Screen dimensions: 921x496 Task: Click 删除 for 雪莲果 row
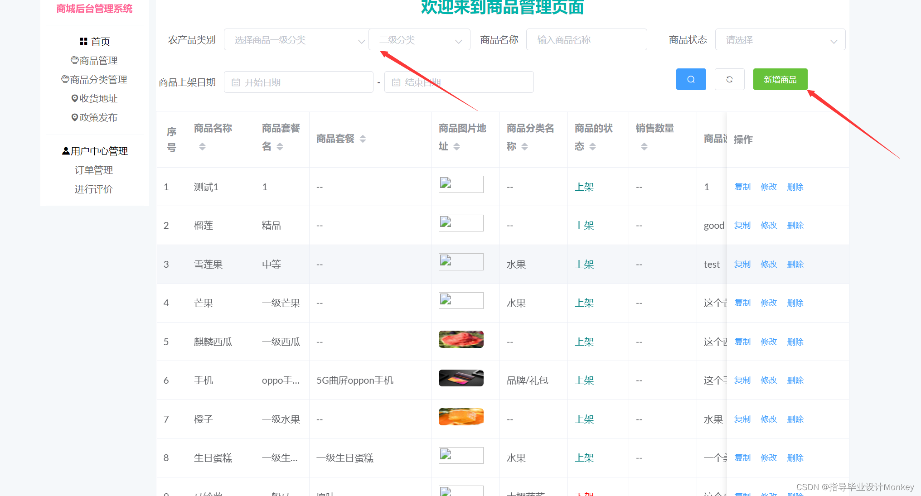point(795,264)
